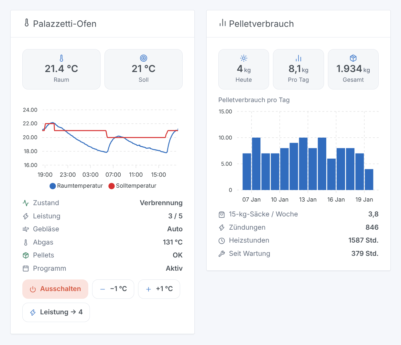401x345 pixels.
Task: Click the 3 / 5 Leistung value
Action: pyautogui.click(x=175, y=216)
